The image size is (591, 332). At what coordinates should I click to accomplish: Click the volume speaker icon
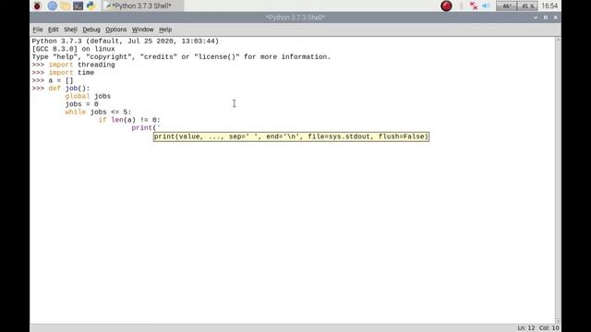(x=486, y=6)
